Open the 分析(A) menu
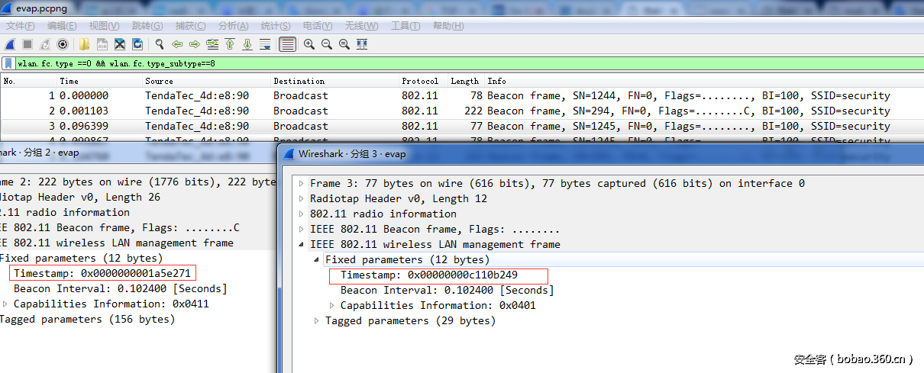The image size is (924, 373). click(233, 26)
